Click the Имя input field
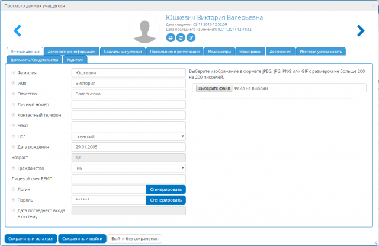 [129, 83]
